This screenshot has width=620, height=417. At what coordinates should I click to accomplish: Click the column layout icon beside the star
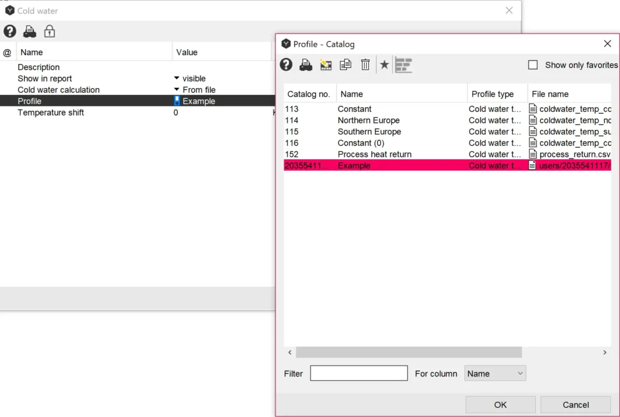point(403,65)
